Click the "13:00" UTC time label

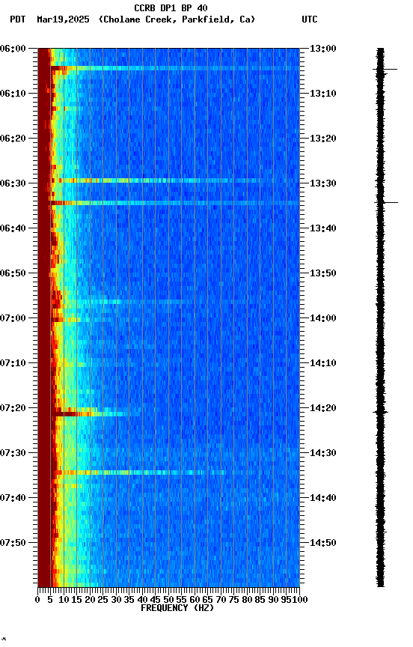click(323, 49)
